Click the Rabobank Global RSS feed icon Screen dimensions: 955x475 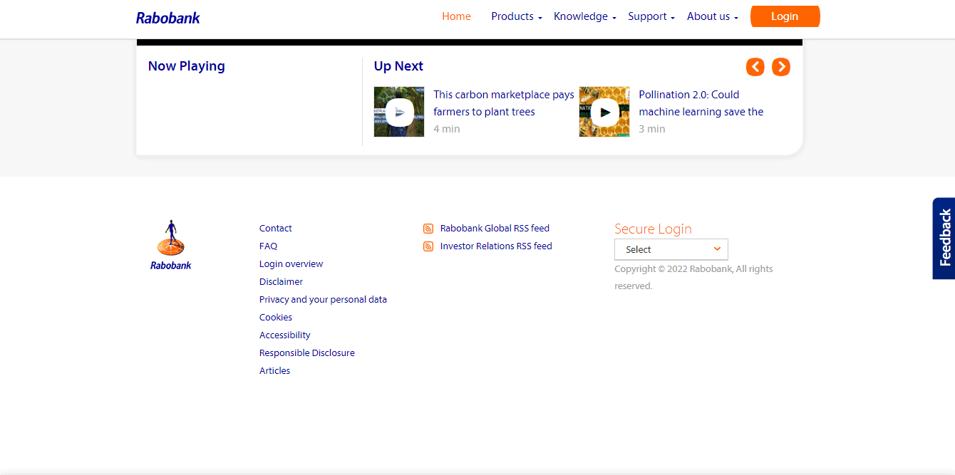[x=428, y=229]
